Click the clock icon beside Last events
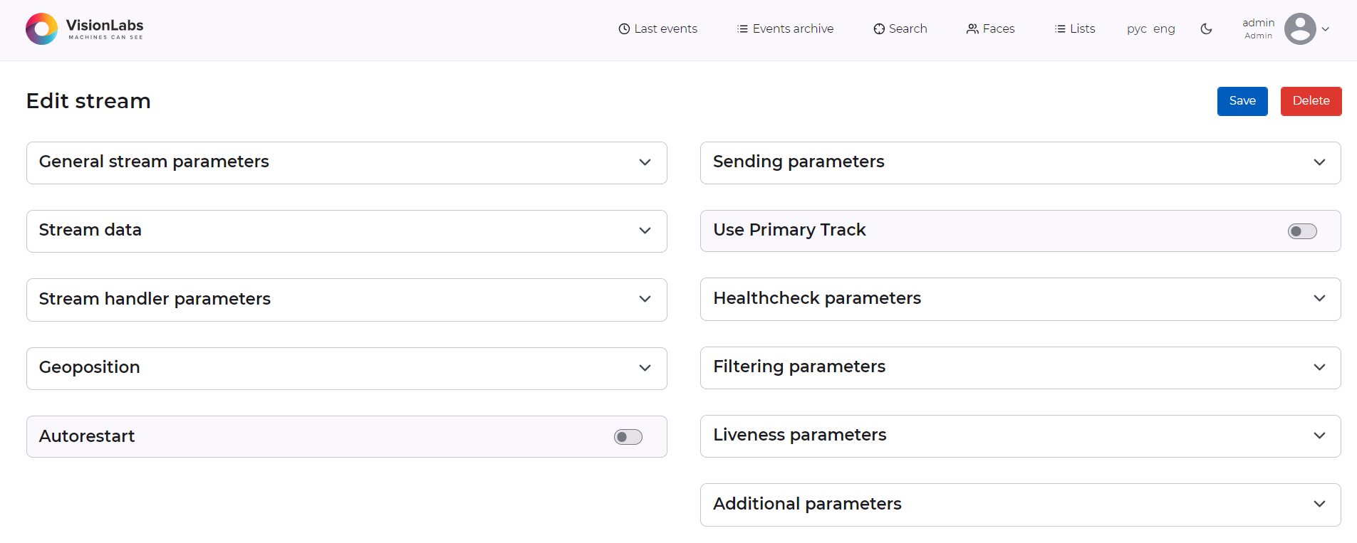 [x=624, y=29]
